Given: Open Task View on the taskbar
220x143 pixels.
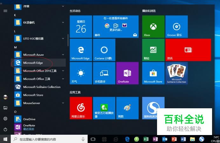Looking at the screenshot, I should (93, 139).
